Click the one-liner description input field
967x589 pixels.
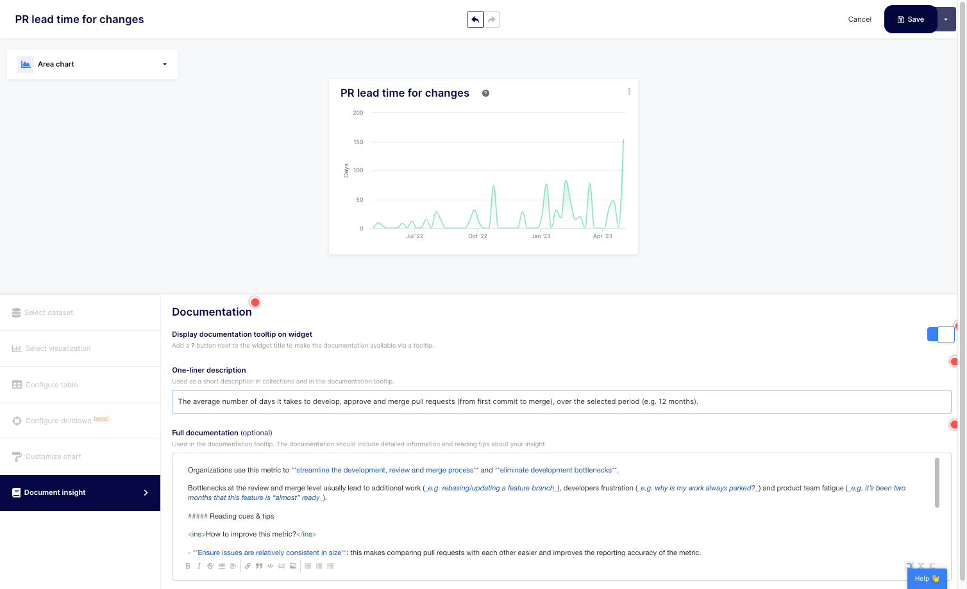coord(561,401)
